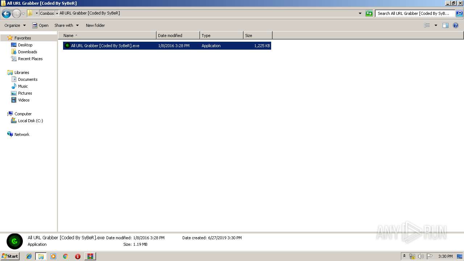
Task: Sort by the Date modified column
Action: [178, 36]
